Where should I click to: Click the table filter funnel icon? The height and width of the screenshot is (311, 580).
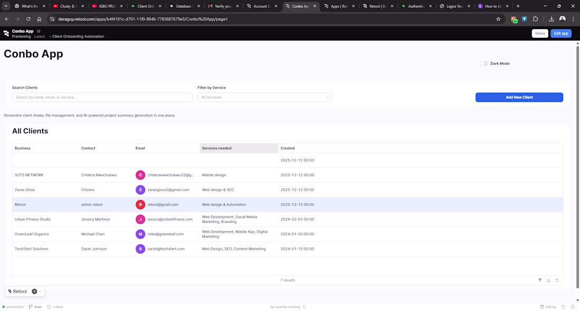click(540, 280)
